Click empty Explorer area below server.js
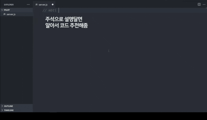 click(16, 59)
